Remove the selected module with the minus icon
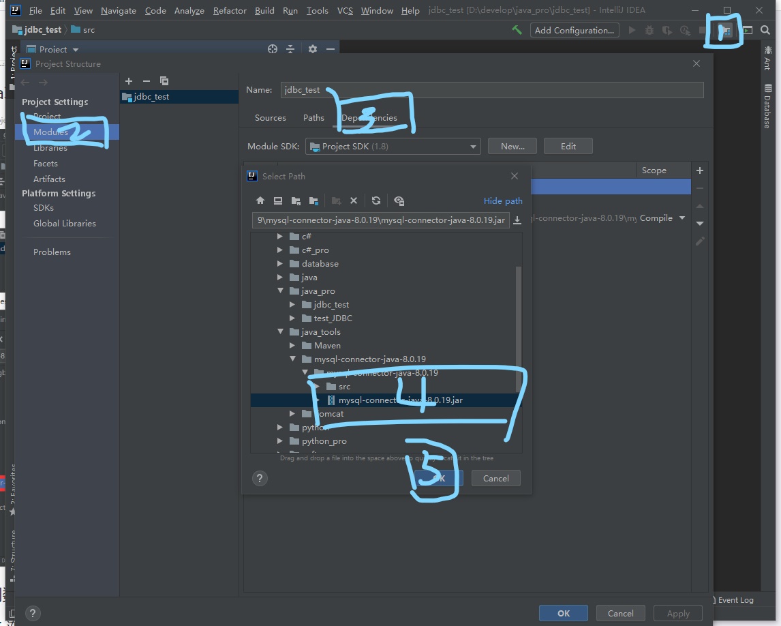The height and width of the screenshot is (626, 781). pos(147,80)
